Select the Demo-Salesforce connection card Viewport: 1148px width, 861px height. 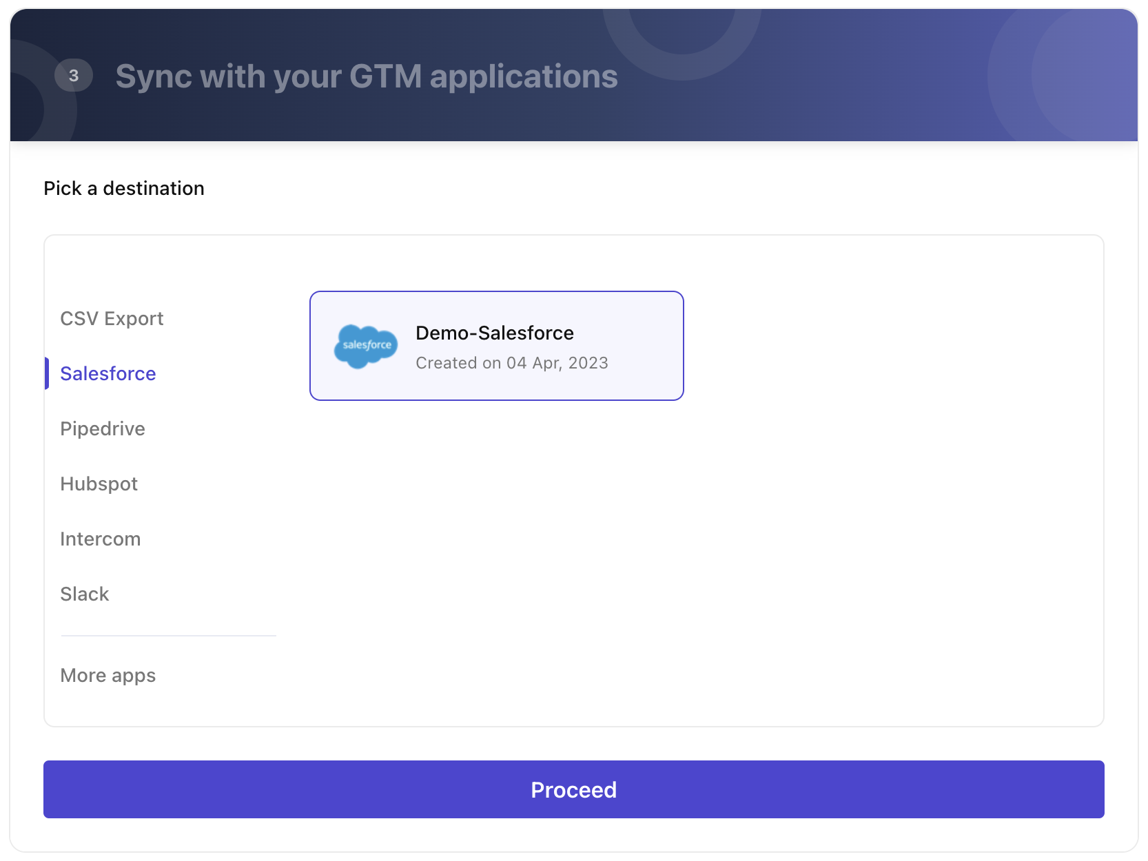coord(497,346)
